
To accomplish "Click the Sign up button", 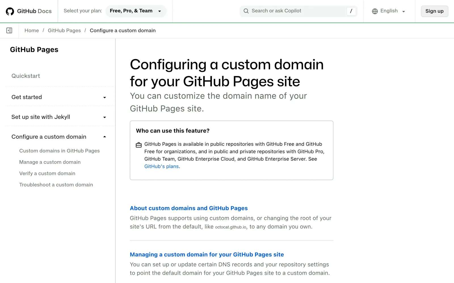I will (434, 11).
